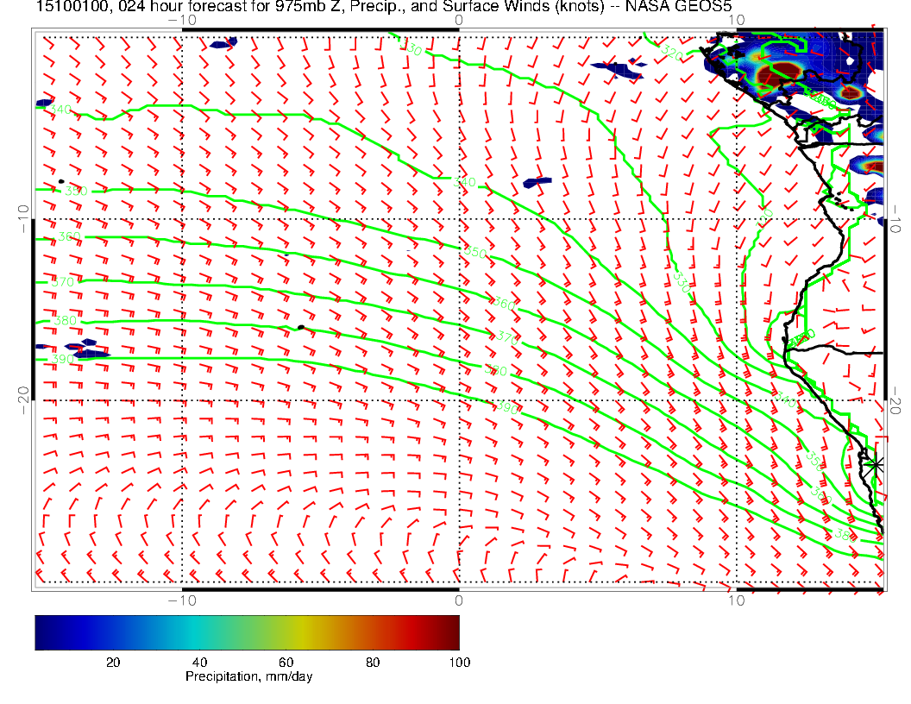Click the dark red end of the colorbar
Image resolution: width=911 pixels, height=704 pixels.
pos(449,632)
